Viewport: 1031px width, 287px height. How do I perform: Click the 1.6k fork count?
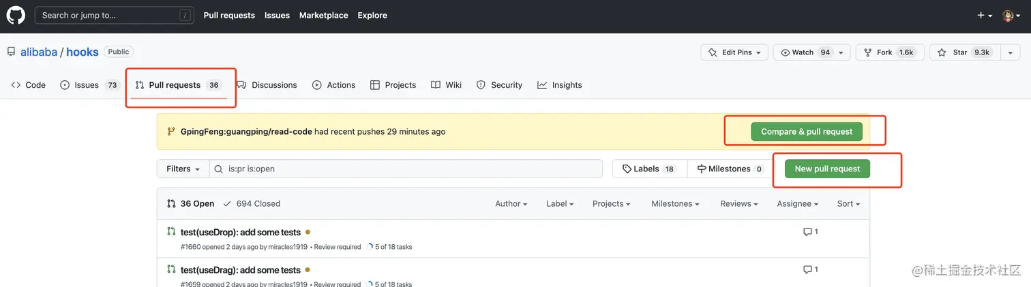tap(906, 52)
